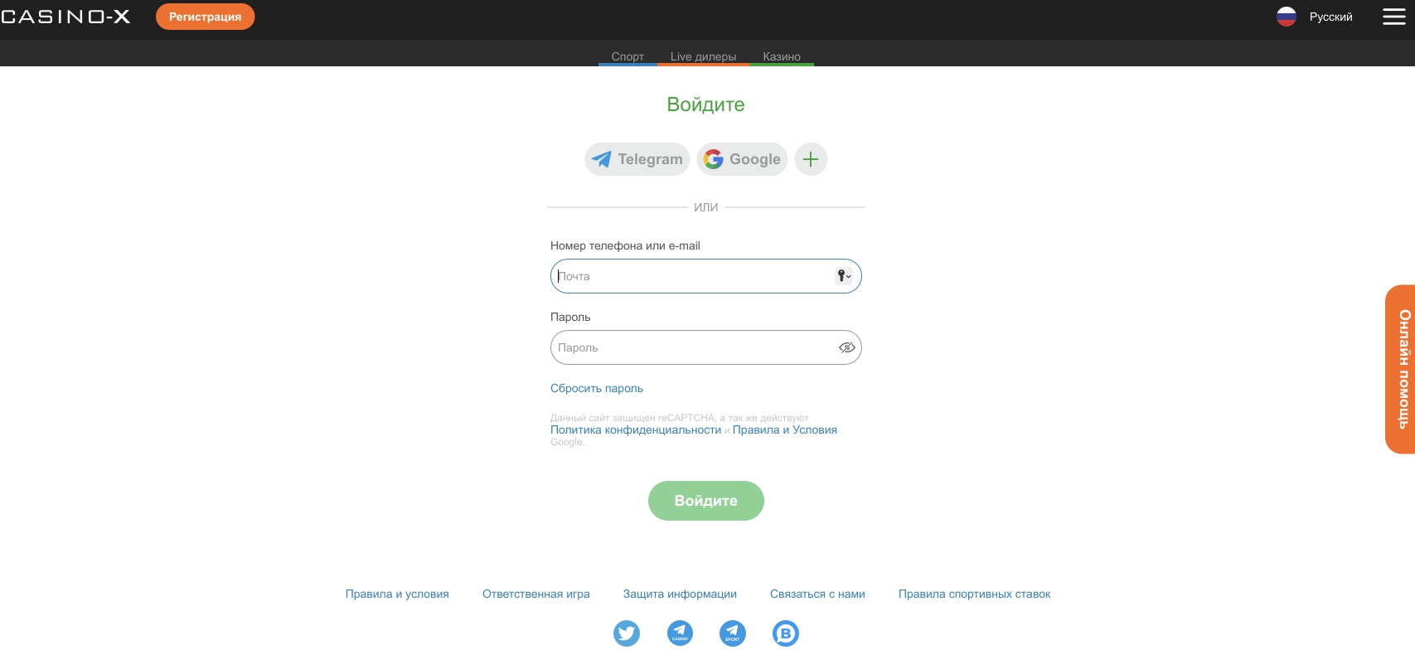Screen dimensions: 1415x655
Task: Click the password manager key icon
Action: coord(844,276)
